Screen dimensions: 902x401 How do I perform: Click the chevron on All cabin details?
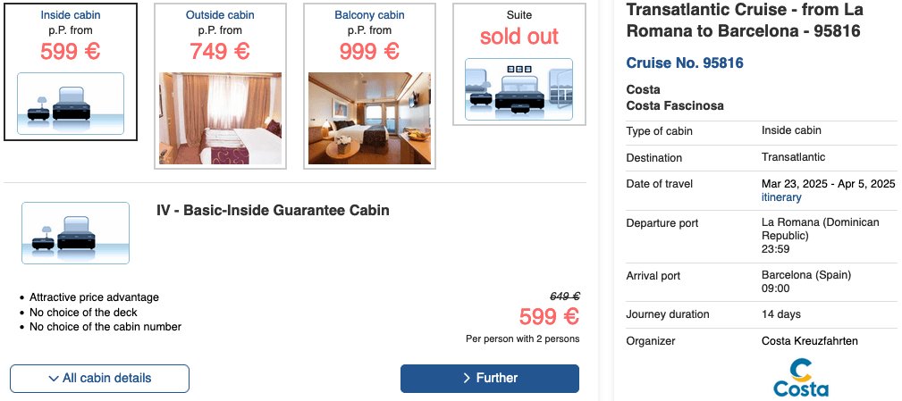click(54, 379)
